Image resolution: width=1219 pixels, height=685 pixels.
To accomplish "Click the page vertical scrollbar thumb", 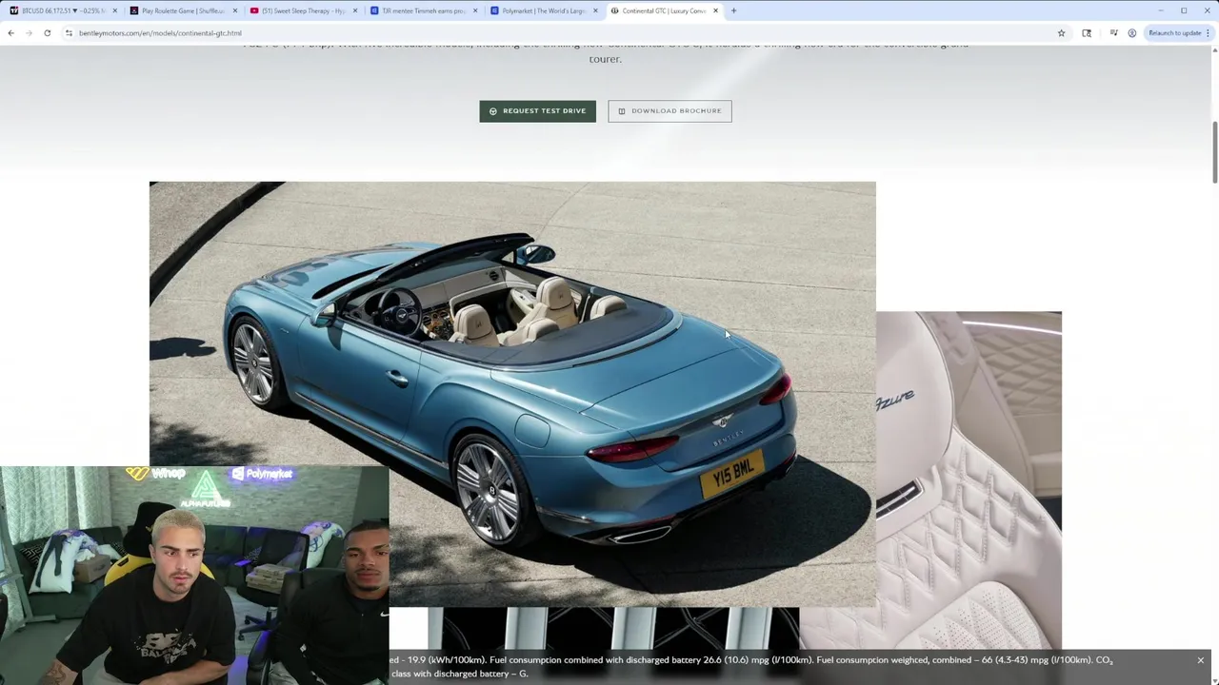I will 1214,152.
